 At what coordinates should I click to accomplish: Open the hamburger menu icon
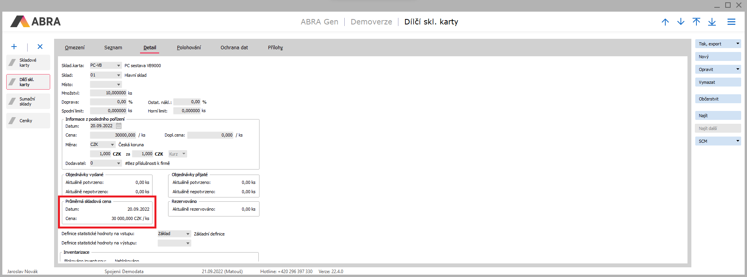coord(731,22)
